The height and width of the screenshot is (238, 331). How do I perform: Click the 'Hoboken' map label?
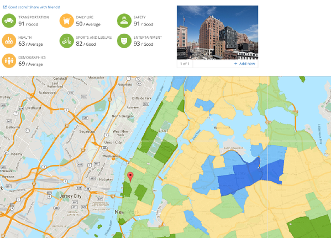(x=106, y=179)
